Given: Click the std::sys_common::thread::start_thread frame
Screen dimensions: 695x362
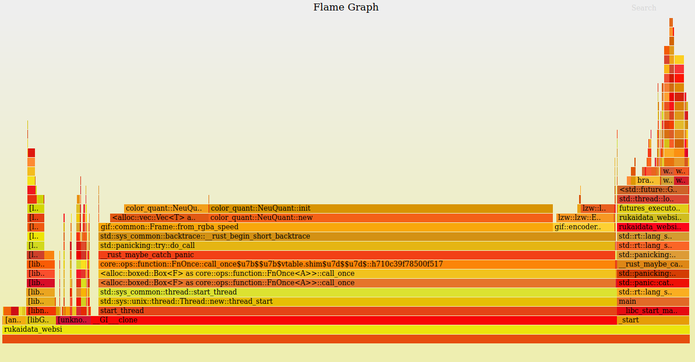Looking at the screenshot, I should tap(357, 293).
